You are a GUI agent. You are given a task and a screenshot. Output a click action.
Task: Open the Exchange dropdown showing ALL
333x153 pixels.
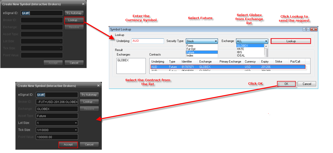(x=252, y=41)
